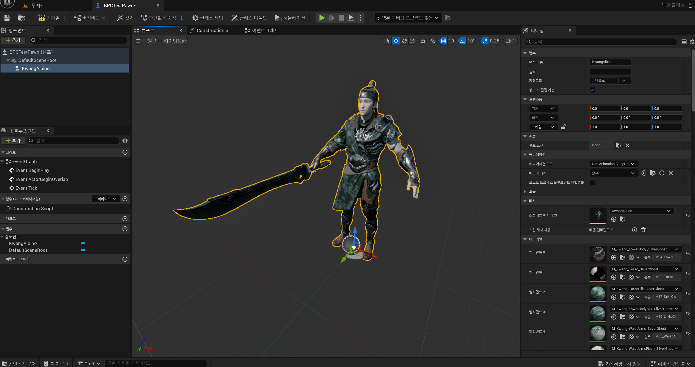695x367 pixels.
Task: Start simulation with the green play button
Action: click(x=322, y=18)
